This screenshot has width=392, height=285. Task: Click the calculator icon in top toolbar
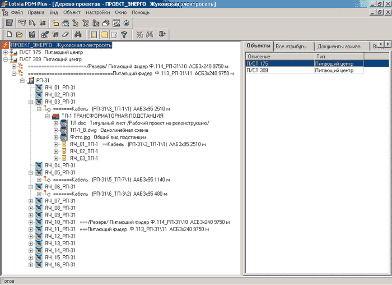(10, 23)
